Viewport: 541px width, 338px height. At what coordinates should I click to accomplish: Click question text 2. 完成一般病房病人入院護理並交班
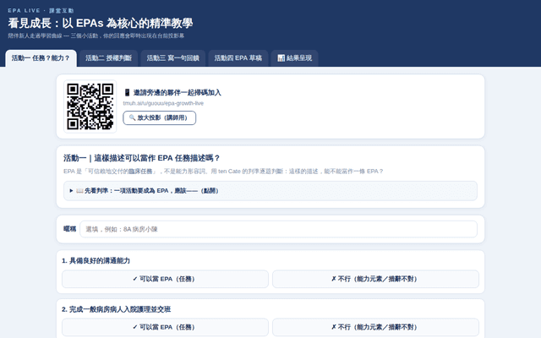(117, 309)
